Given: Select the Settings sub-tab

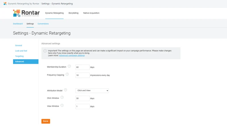Looking at the screenshot, I should (30, 24).
